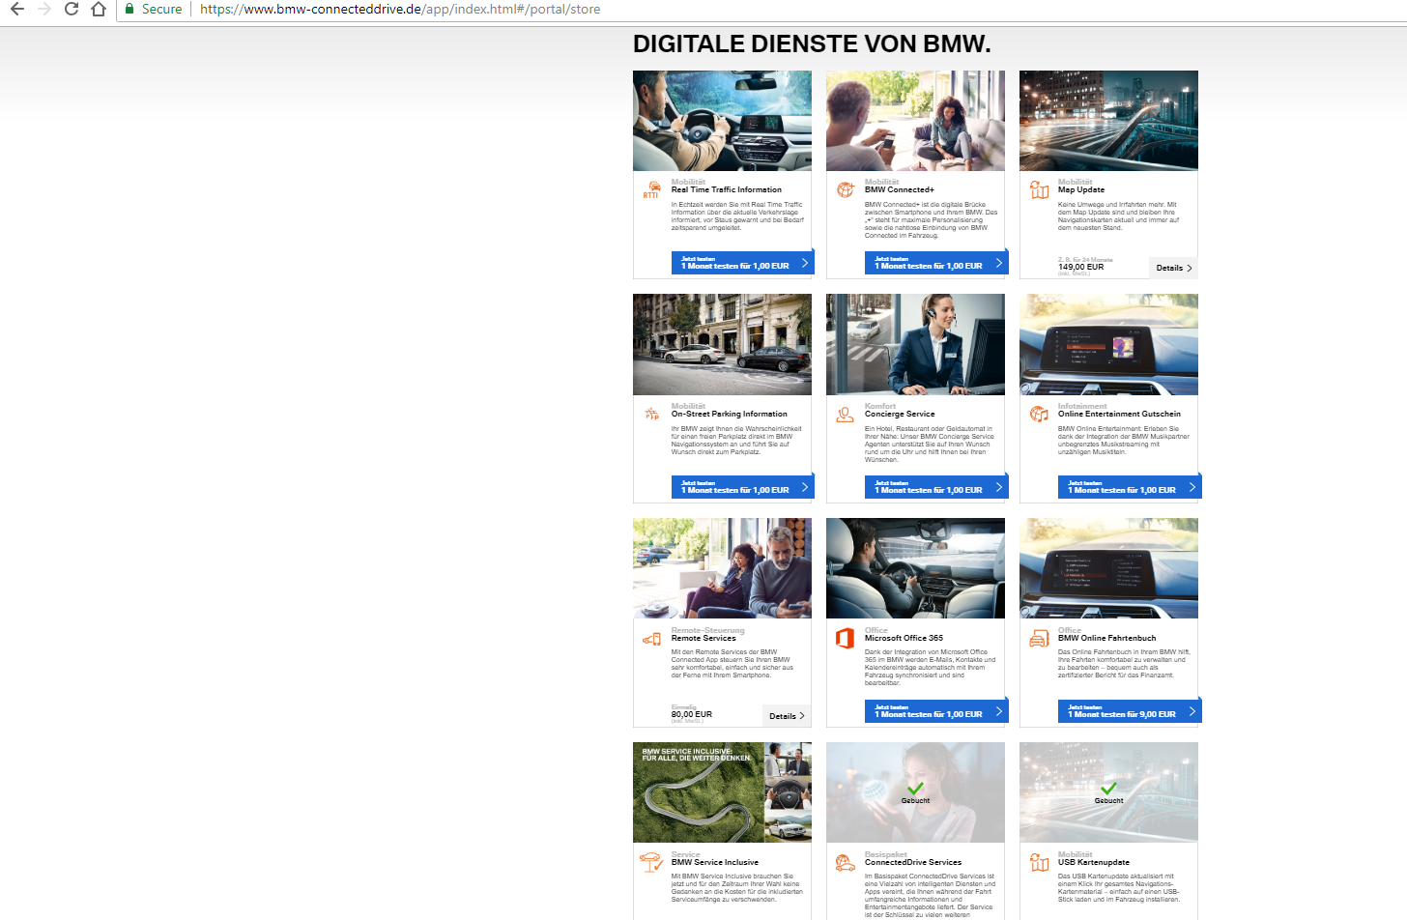Viewport: 1407px width, 920px height.
Task: Click the BMW Connected+ globe icon
Action: tap(846, 190)
